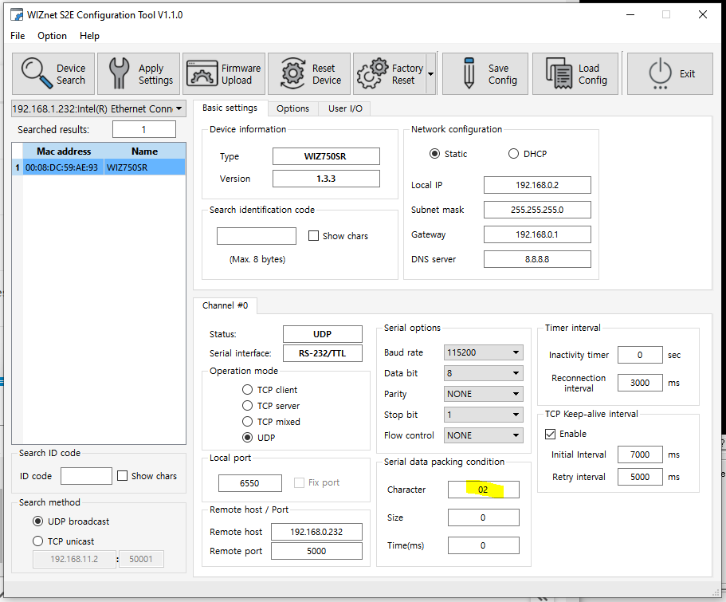The width and height of the screenshot is (726, 602).
Task: Disable TCP Keep-alive Enable checkbox
Action: 550,434
